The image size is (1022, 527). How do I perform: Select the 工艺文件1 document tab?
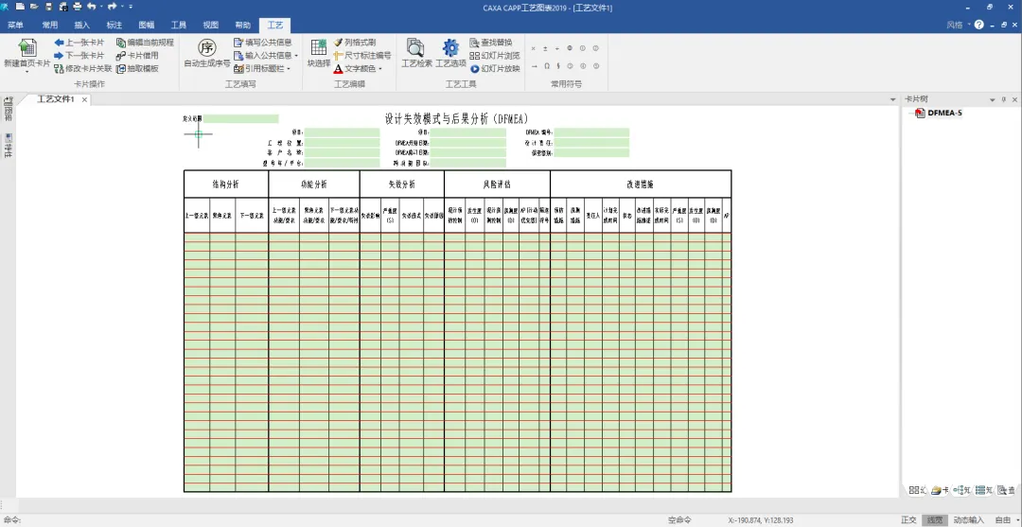(56, 99)
